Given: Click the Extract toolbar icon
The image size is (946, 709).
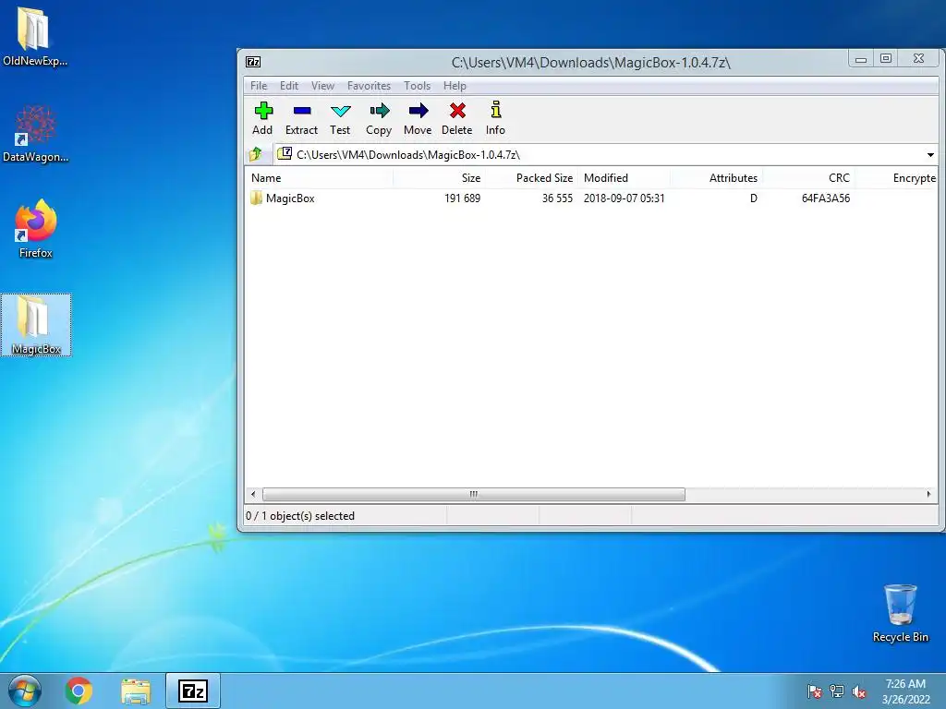Looking at the screenshot, I should (x=302, y=117).
